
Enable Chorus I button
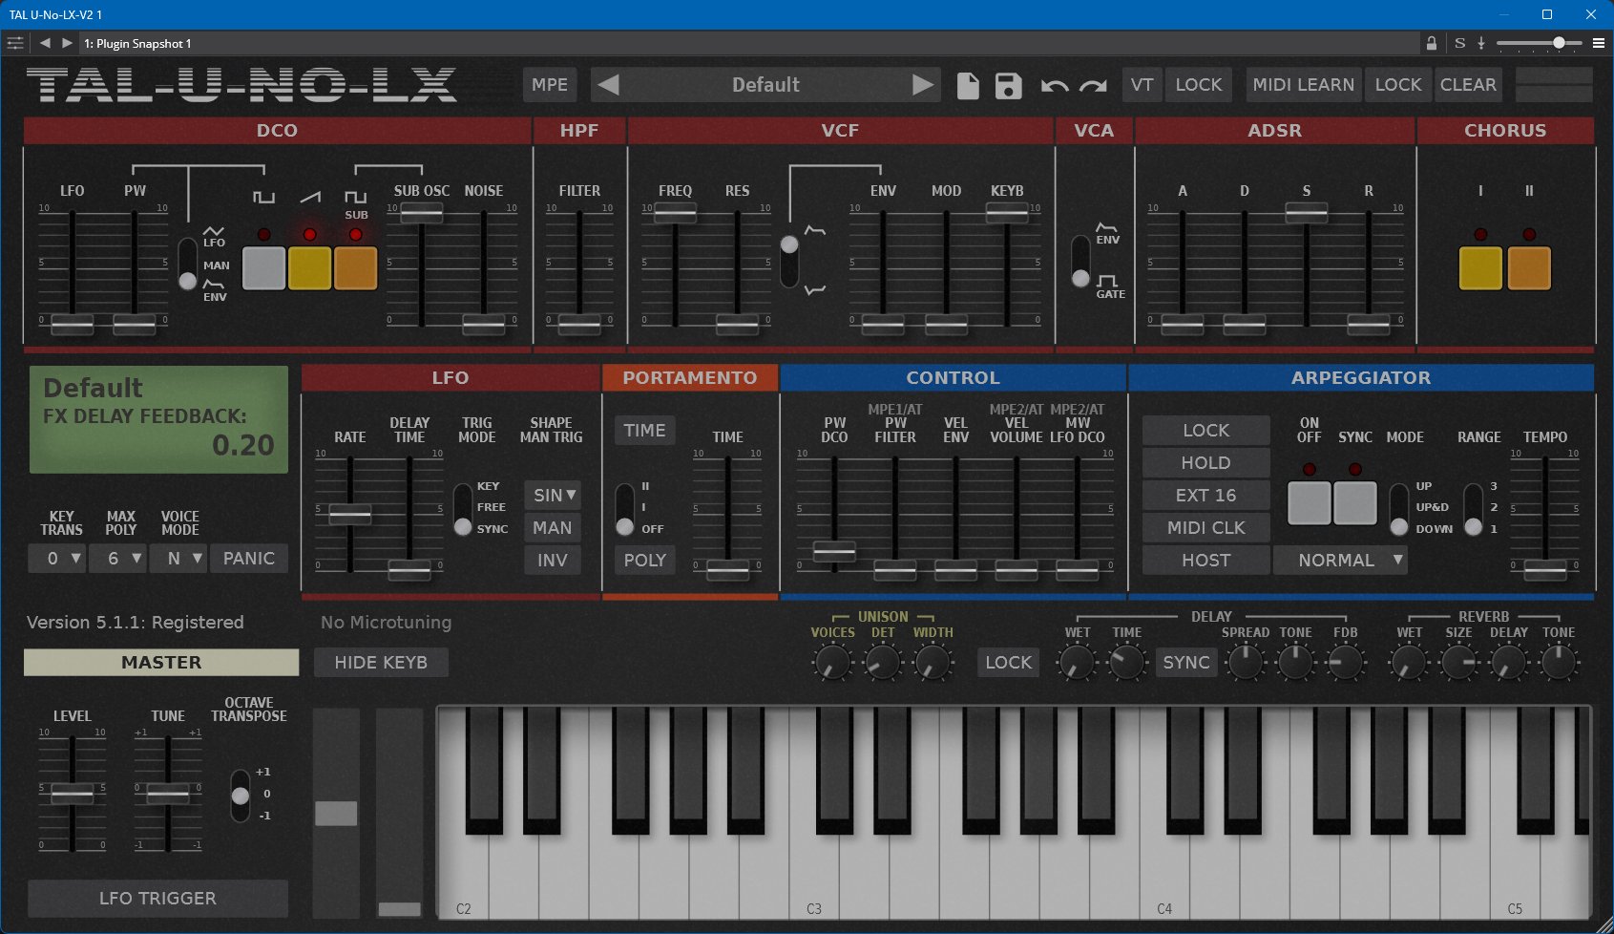coord(1480,267)
